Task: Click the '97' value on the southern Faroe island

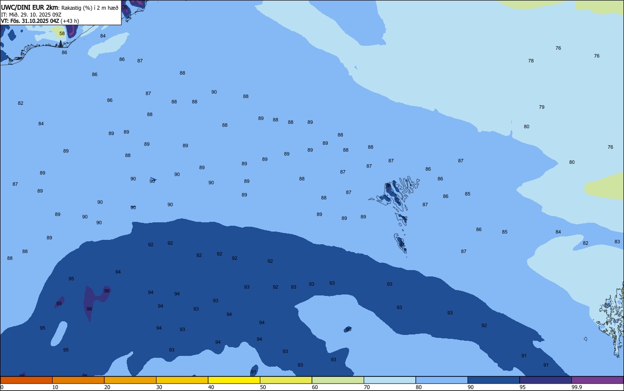Action: [x=402, y=245]
